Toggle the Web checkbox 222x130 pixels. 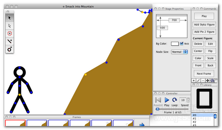tap(181, 44)
